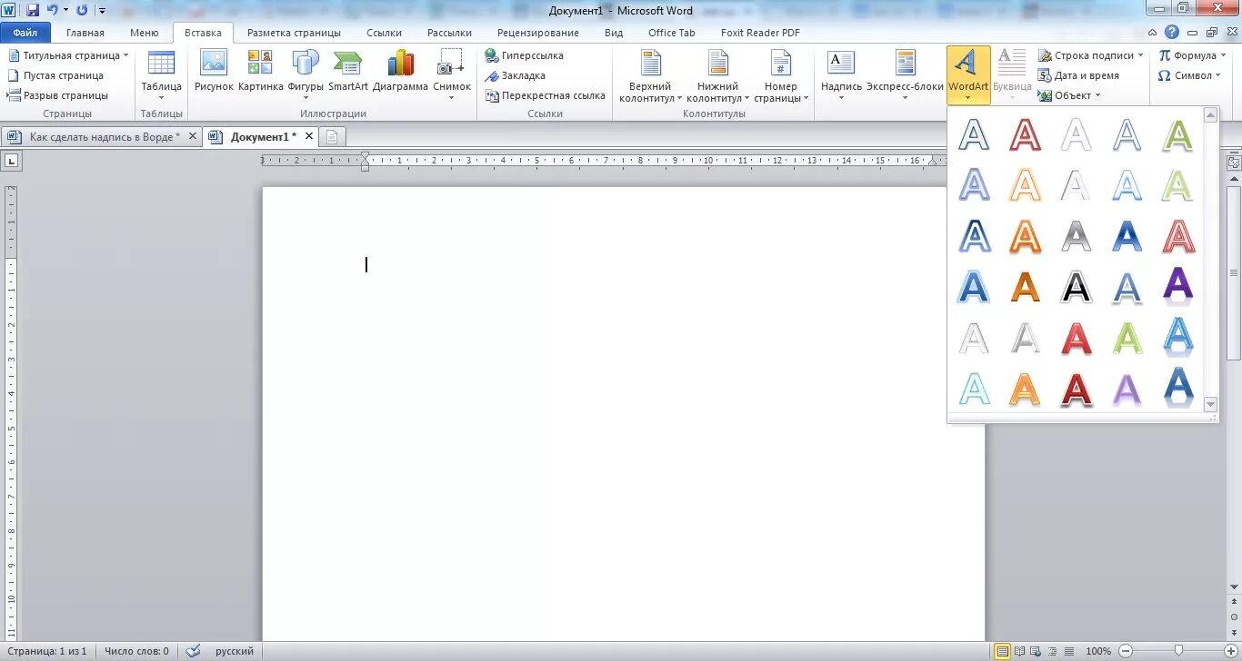Insert Разрыв страницы page break
The width and height of the screenshot is (1242, 661).
click(58, 95)
